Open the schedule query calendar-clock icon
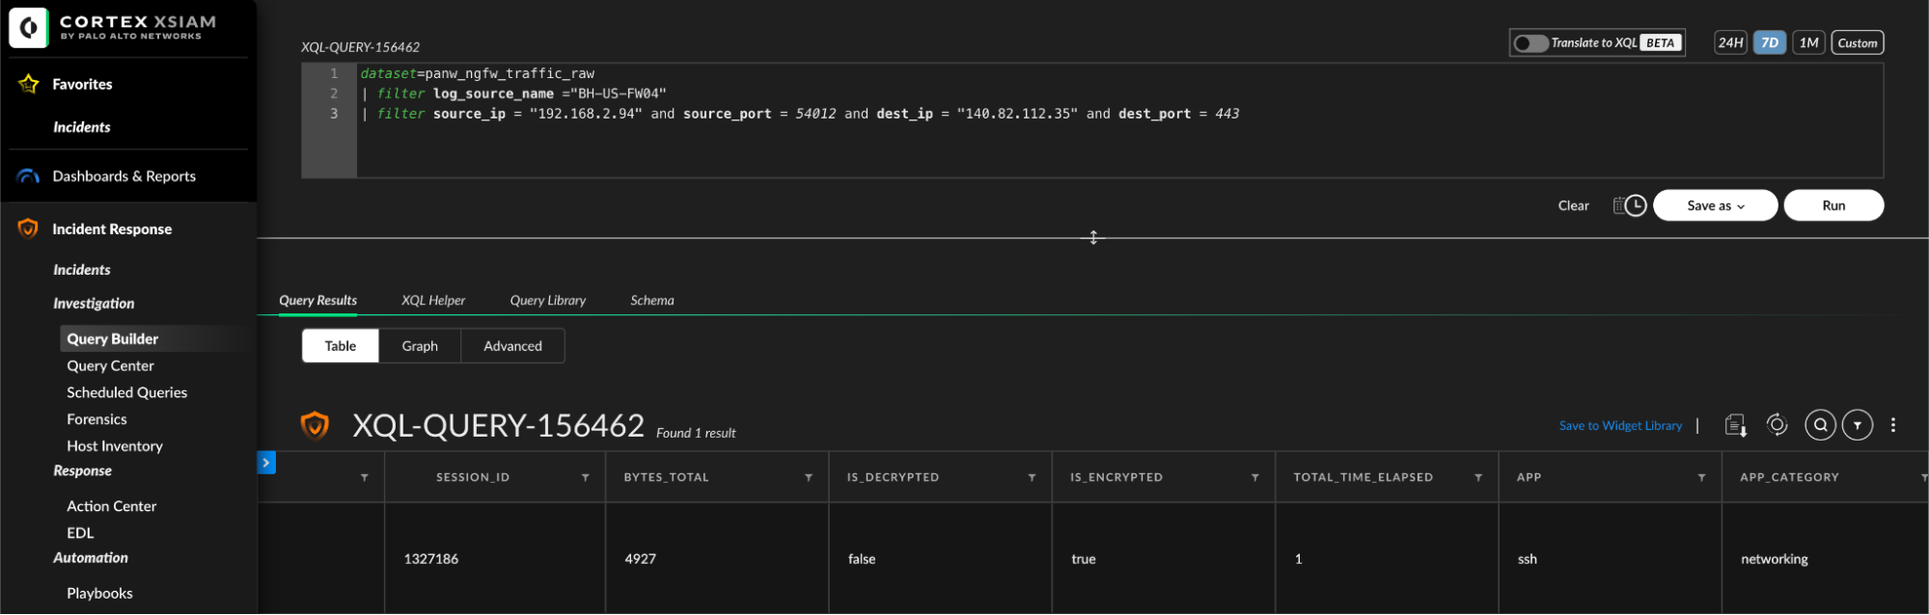Screen dimensions: 1929x615 pyautogui.click(x=1630, y=205)
